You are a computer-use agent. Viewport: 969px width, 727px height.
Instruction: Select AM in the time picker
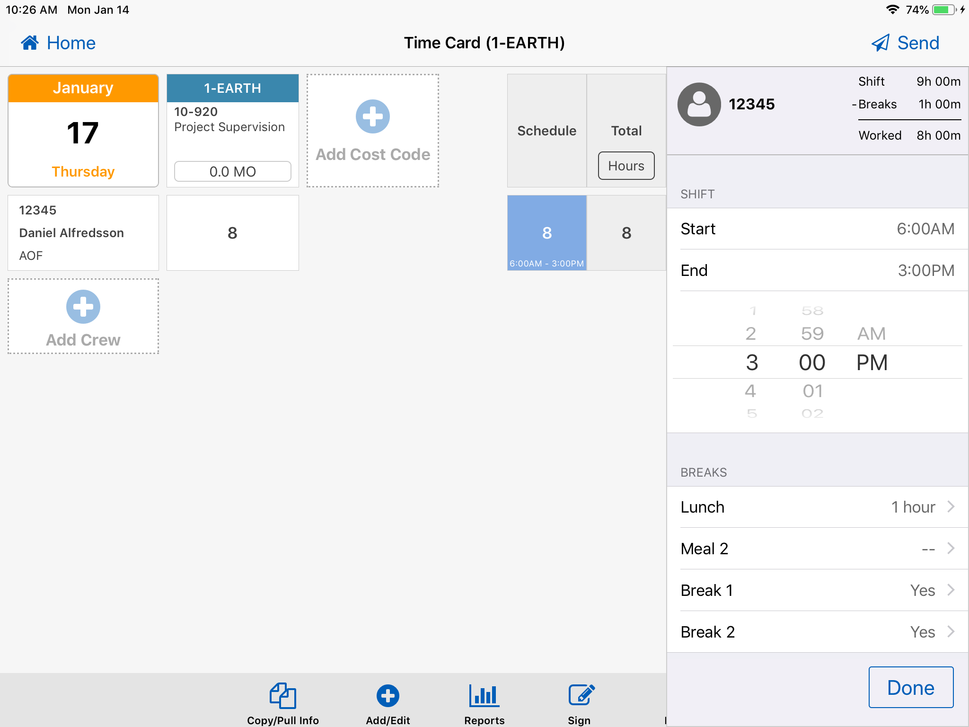(871, 334)
